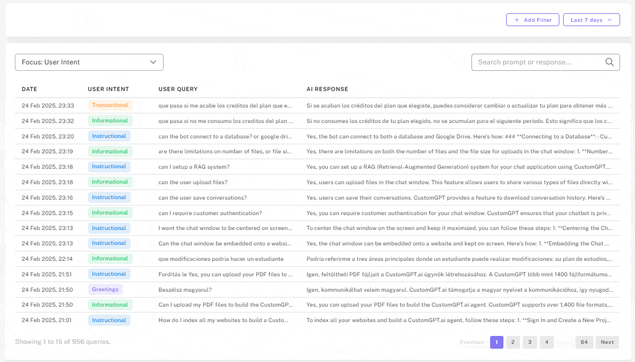The image size is (635, 362).
Task: Click the Greetings intent tag
Action: tap(105, 290)
